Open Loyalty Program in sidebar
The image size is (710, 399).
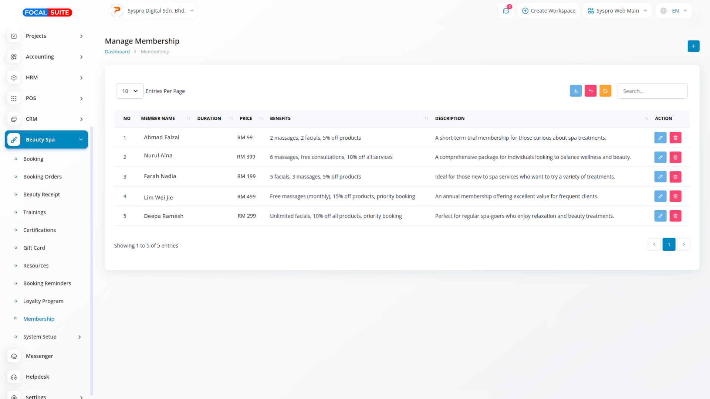click(x=43, y=301)
